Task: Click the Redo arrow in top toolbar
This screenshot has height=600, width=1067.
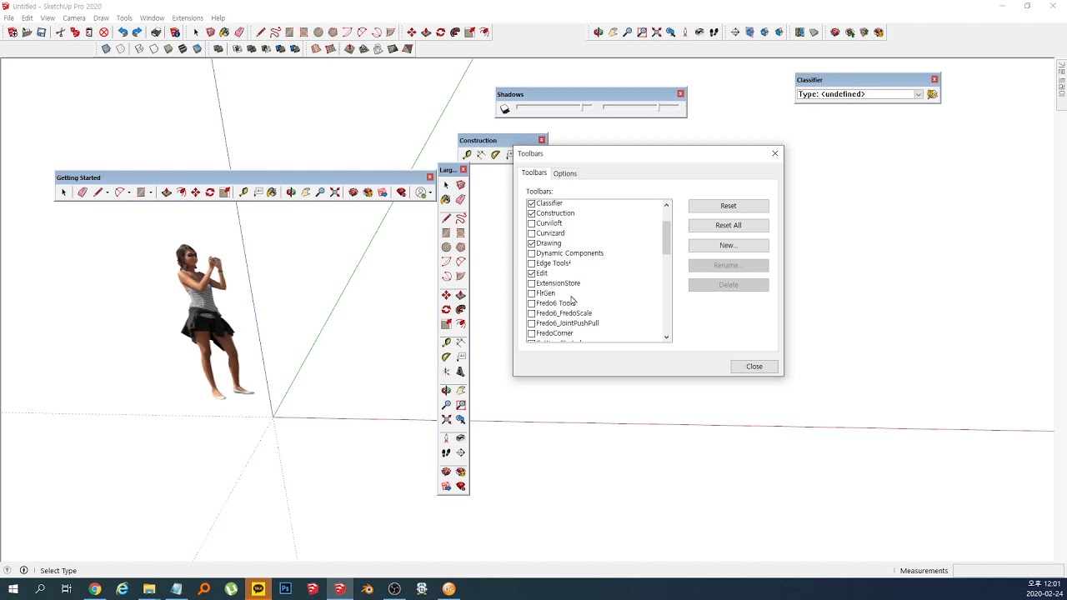Action: [138, 32]
